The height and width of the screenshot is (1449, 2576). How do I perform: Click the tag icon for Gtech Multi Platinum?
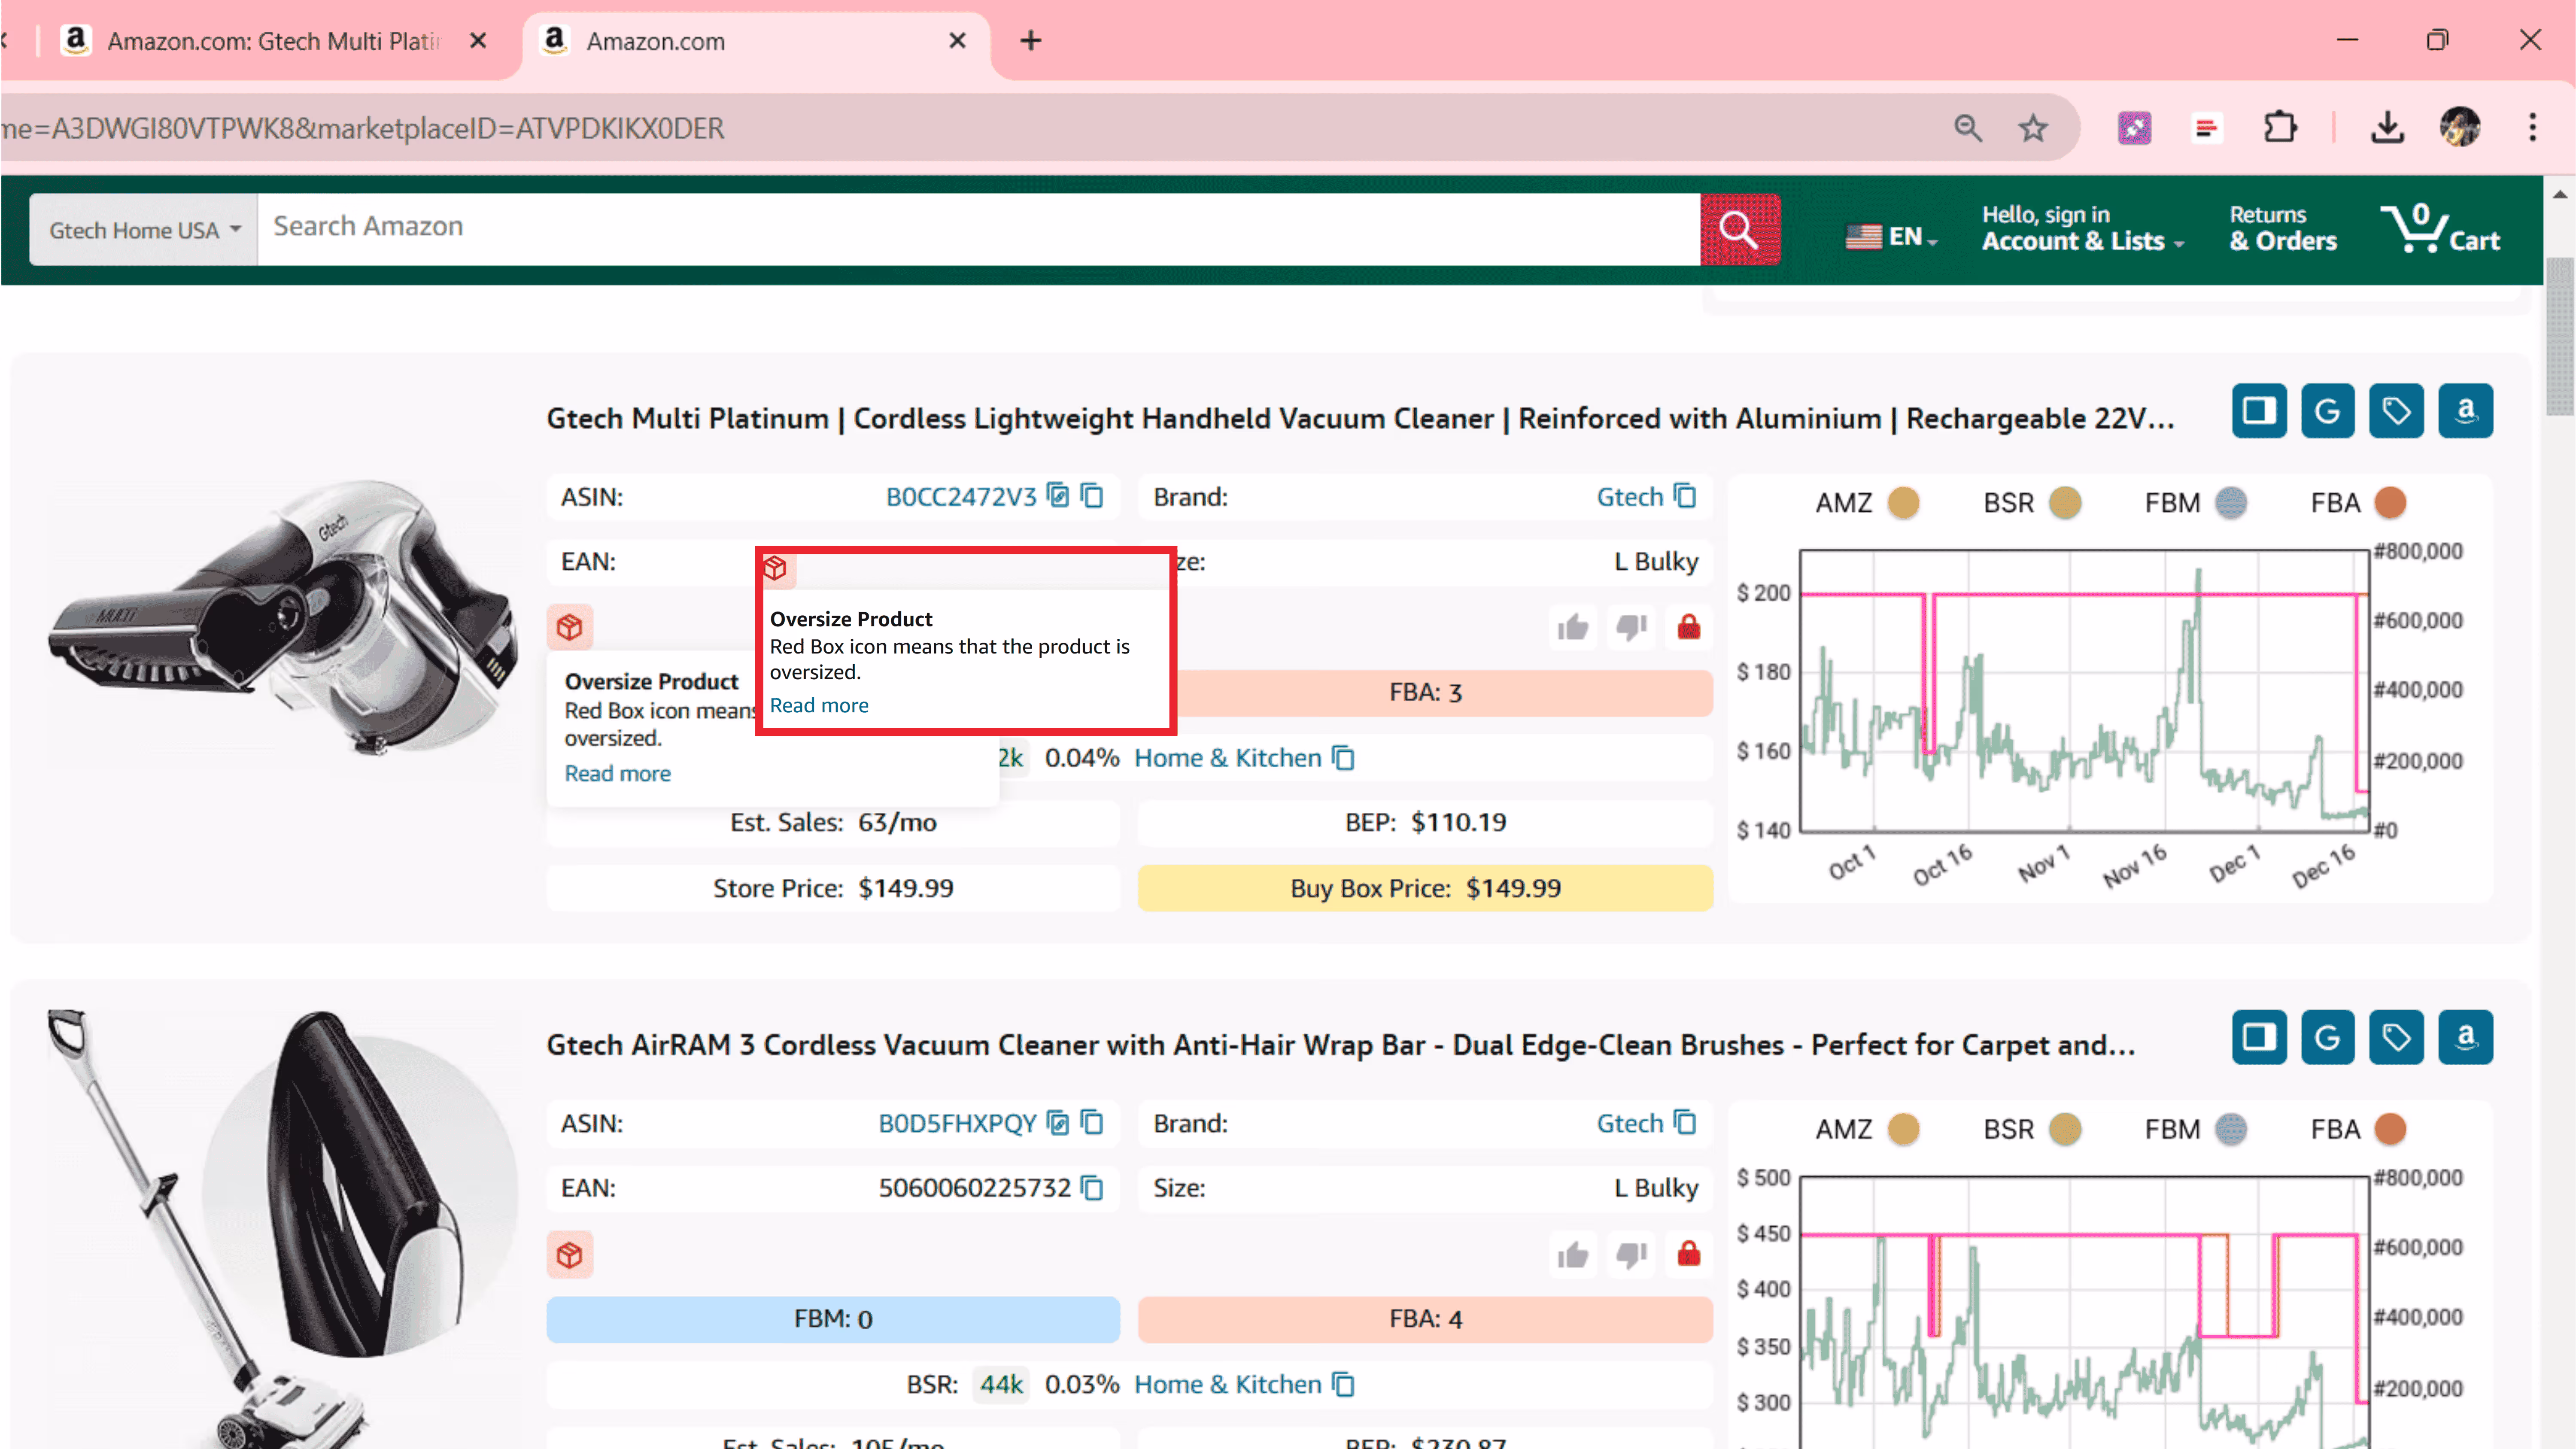point(2396,411)
